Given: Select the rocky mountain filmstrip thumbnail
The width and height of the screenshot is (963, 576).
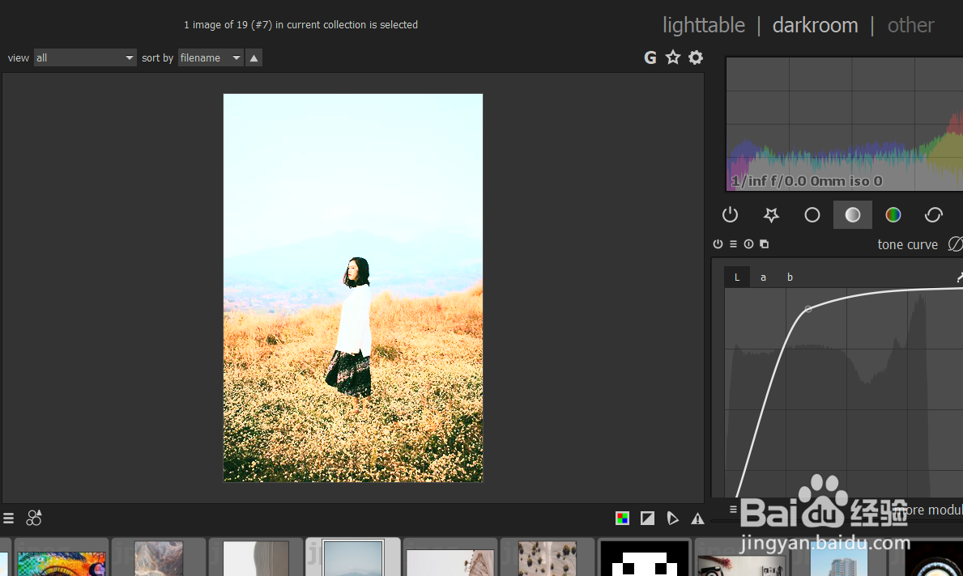Looking at the screenshot, I should [x=159, y=558].
